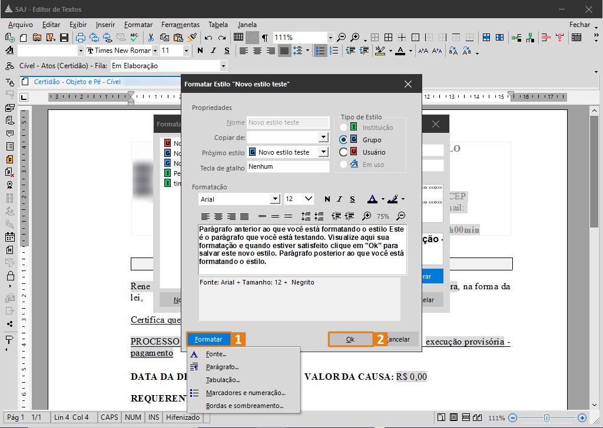Click the Underline S button in main toolbar
The height and width of the screenshot is (428, 603).
(x=227, y=51)
